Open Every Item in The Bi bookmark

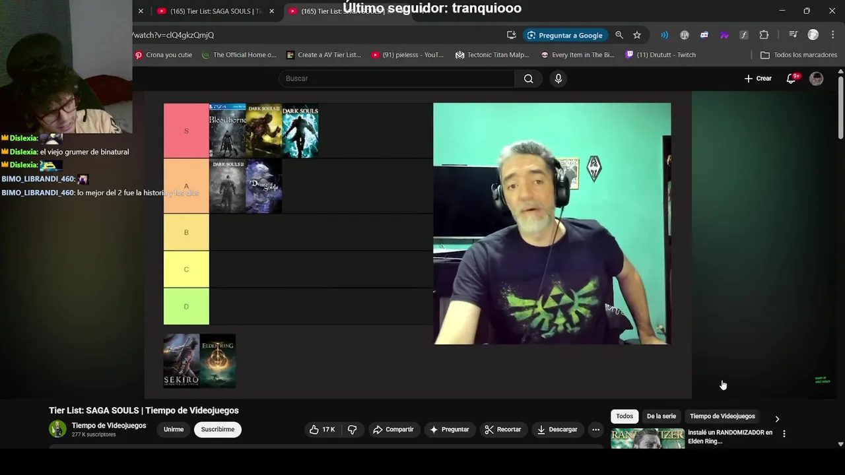(x=578, y=55)
